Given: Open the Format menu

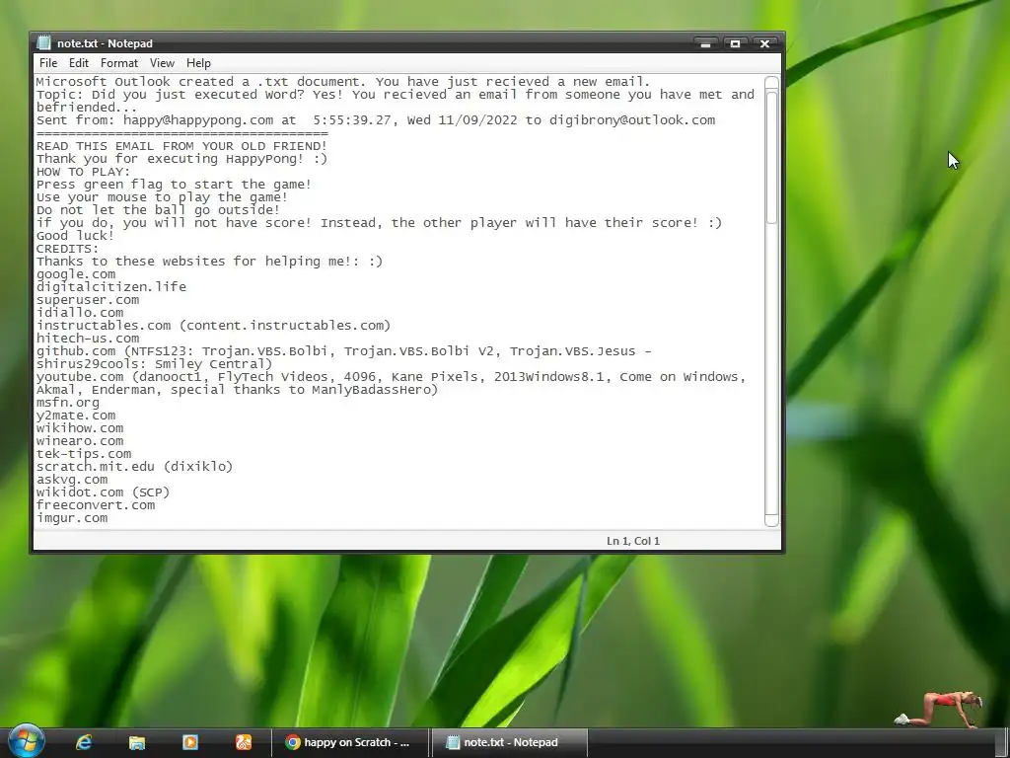Looking at the screenshot, I should point(119,63).
